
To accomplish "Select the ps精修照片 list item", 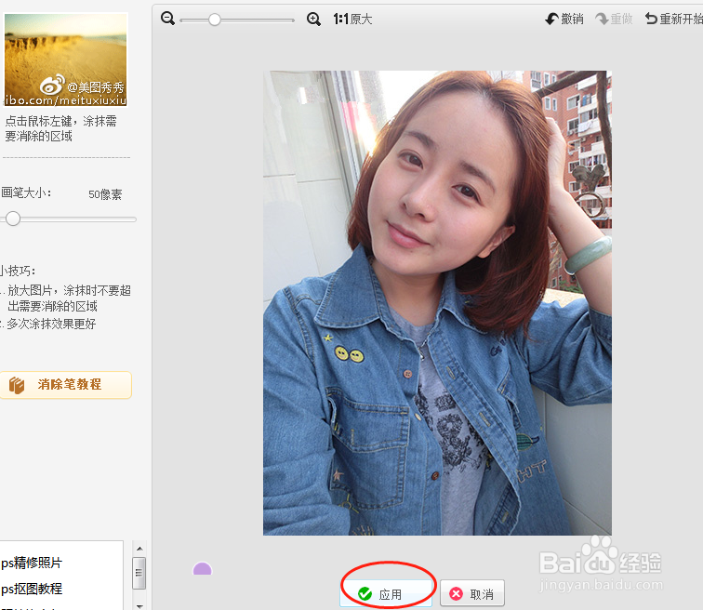I will coord(32,563).
